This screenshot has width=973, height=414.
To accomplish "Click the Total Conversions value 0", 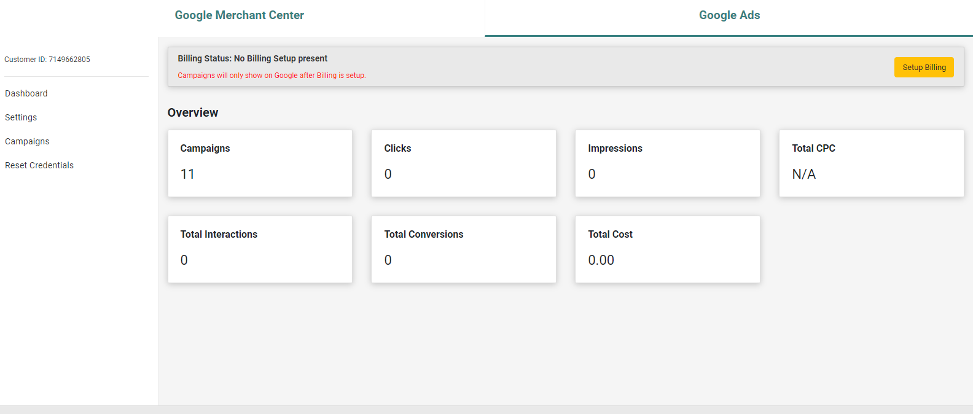I will click(388, 260).
